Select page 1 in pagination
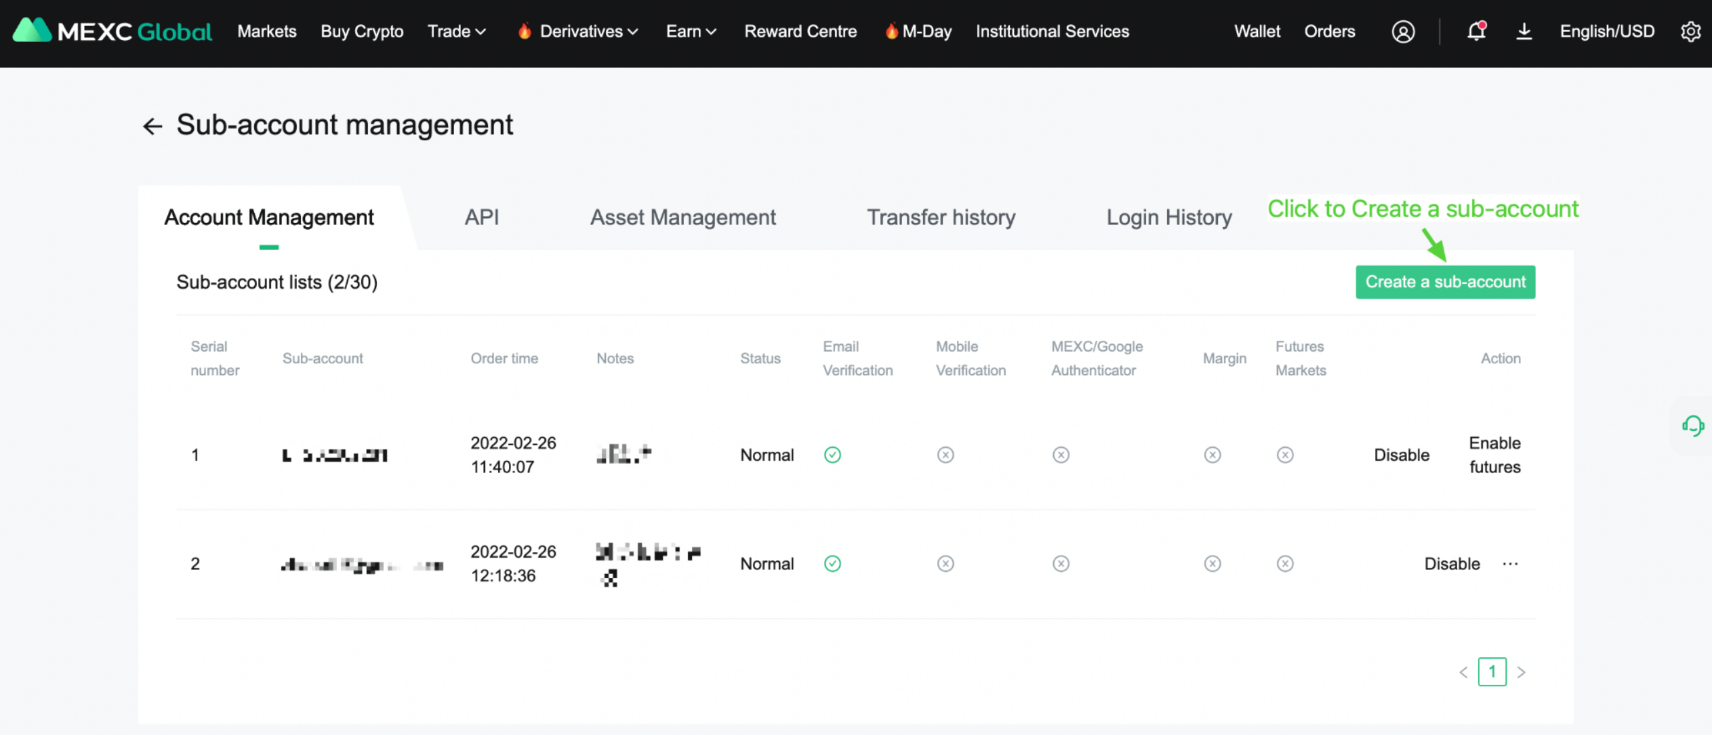Screen dimensions: 1712x735 [x=1491, y=672]
